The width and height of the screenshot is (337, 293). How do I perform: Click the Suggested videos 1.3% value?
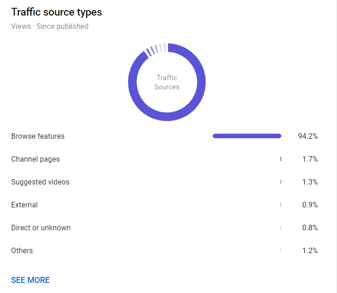point(310,182)
